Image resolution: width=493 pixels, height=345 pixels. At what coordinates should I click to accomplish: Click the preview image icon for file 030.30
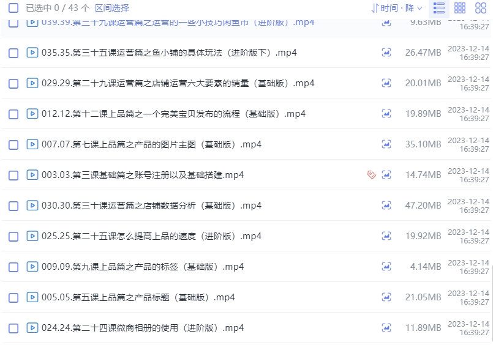click(x=386, y=206)
